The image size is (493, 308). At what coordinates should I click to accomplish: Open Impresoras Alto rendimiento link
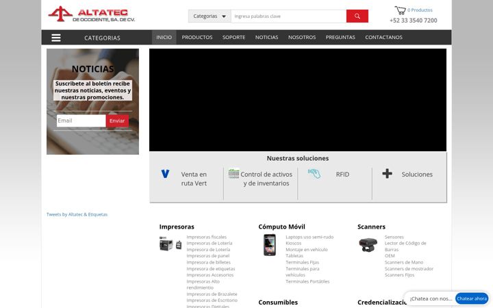[203, 285]
